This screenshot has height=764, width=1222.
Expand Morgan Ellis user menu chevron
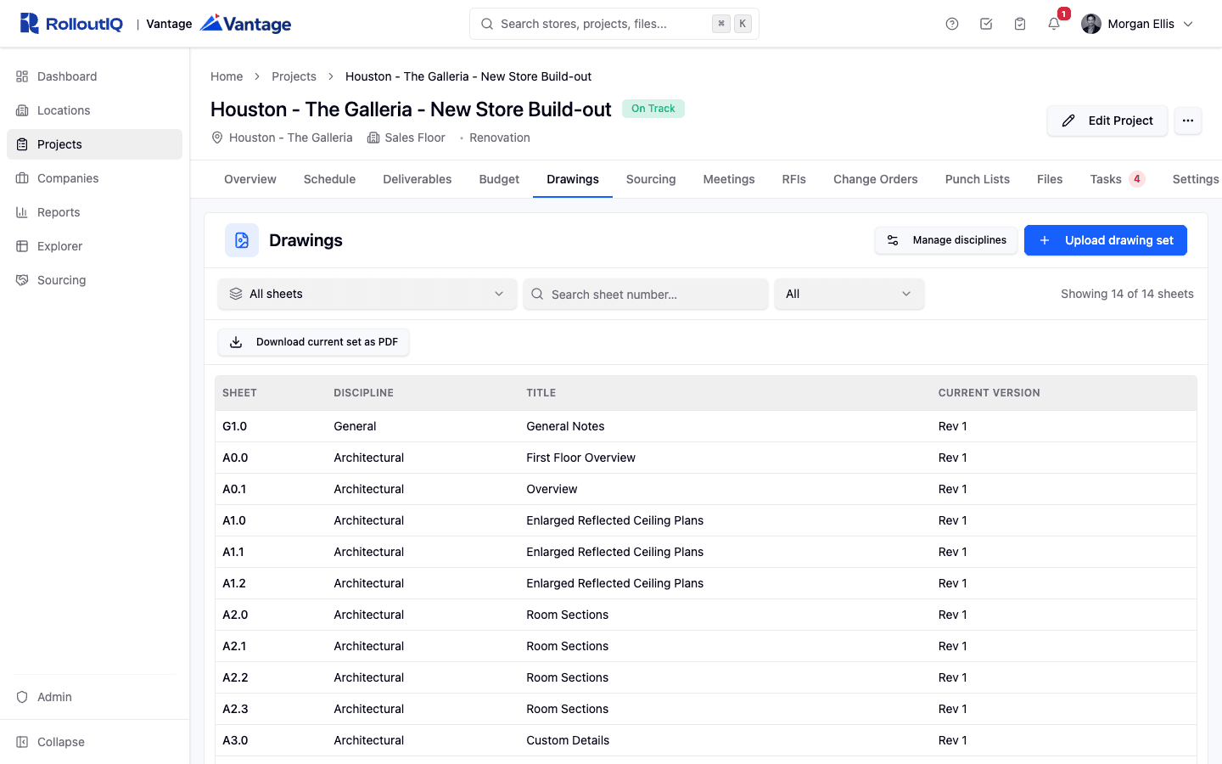tap(1188, 24)
